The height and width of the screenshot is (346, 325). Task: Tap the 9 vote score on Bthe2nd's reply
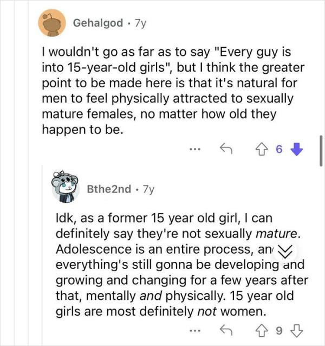coord(279,331)
